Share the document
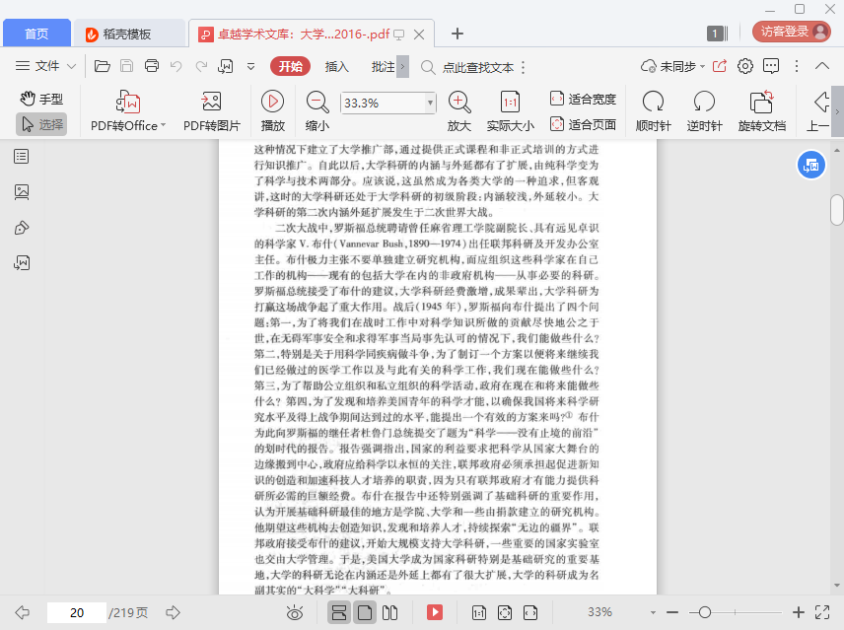The width and height of the screenshot is (844, 630). pyautogui.click(x=720, y=66)
